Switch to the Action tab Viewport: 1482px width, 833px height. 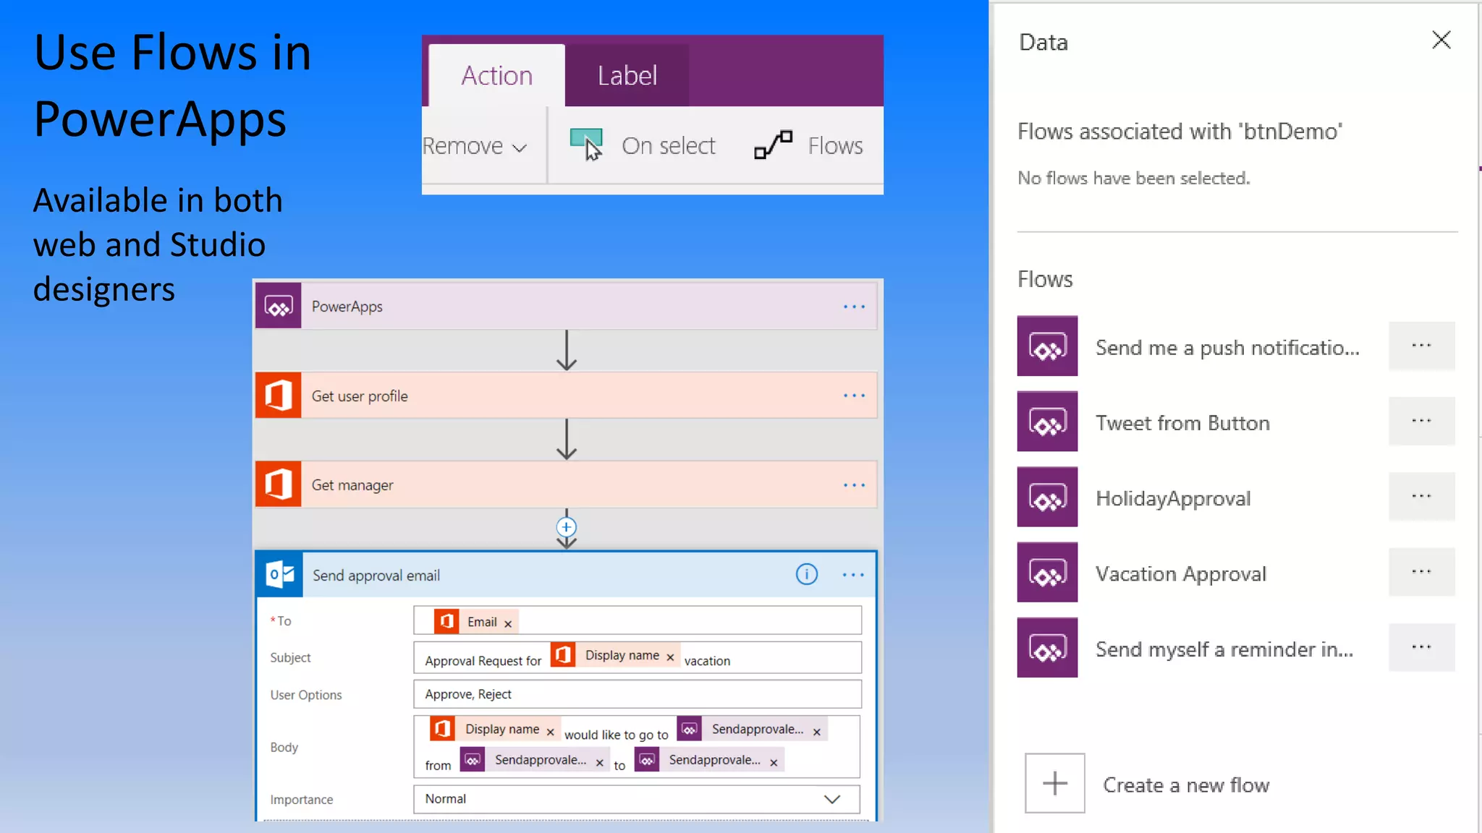(496, 75)
